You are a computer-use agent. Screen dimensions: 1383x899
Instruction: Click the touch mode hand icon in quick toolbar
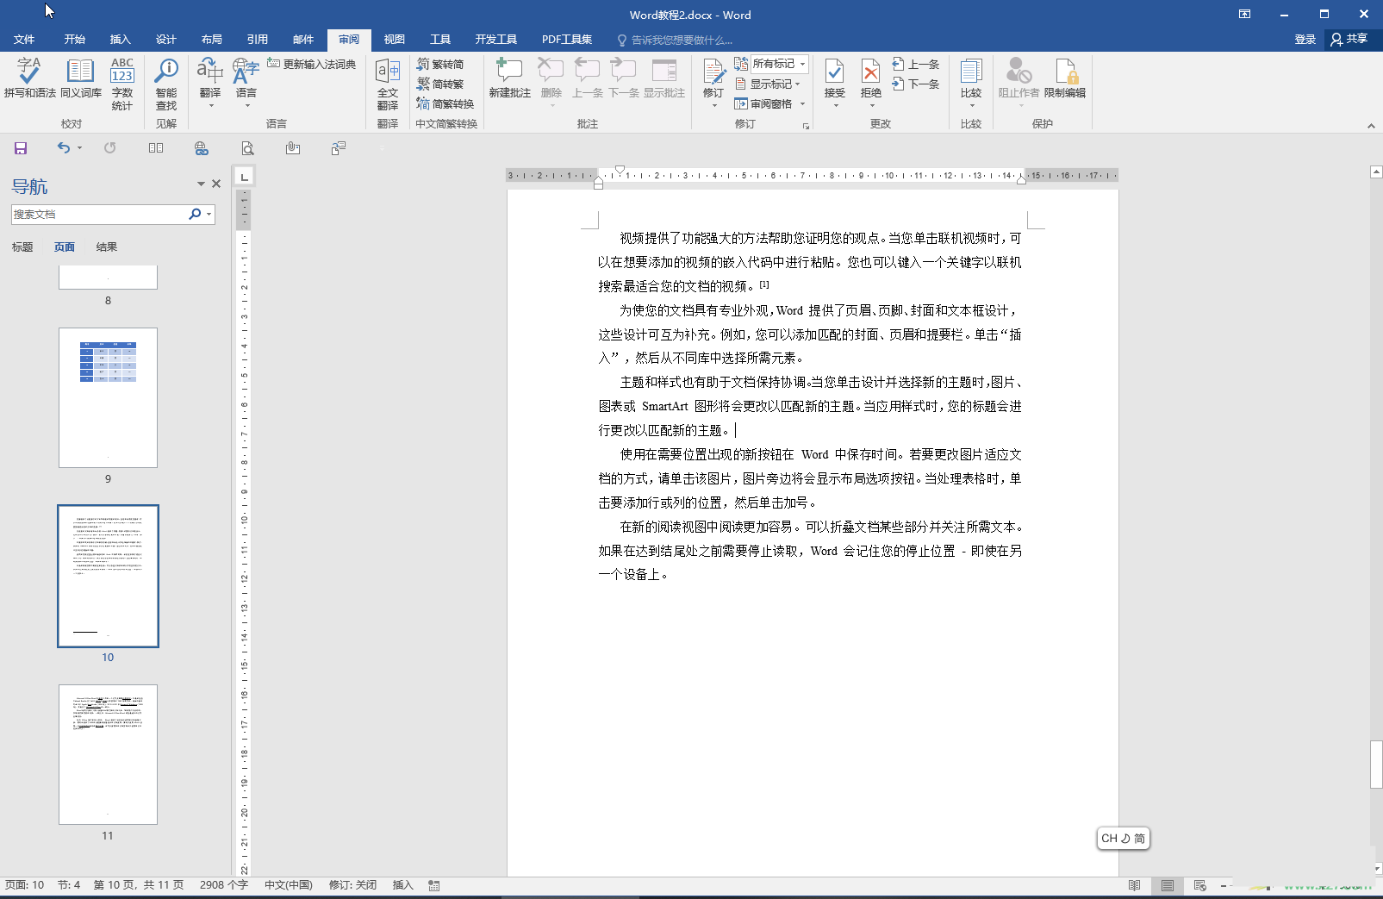[293, 148]
